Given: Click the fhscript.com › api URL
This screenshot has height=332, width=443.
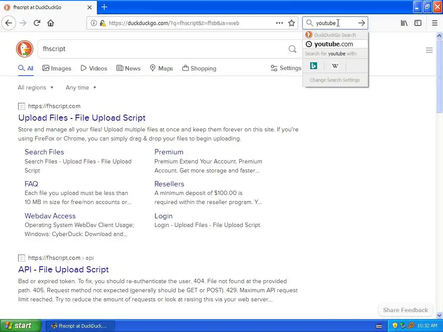Looking at the screenshot, I should [x=61, y=258].
